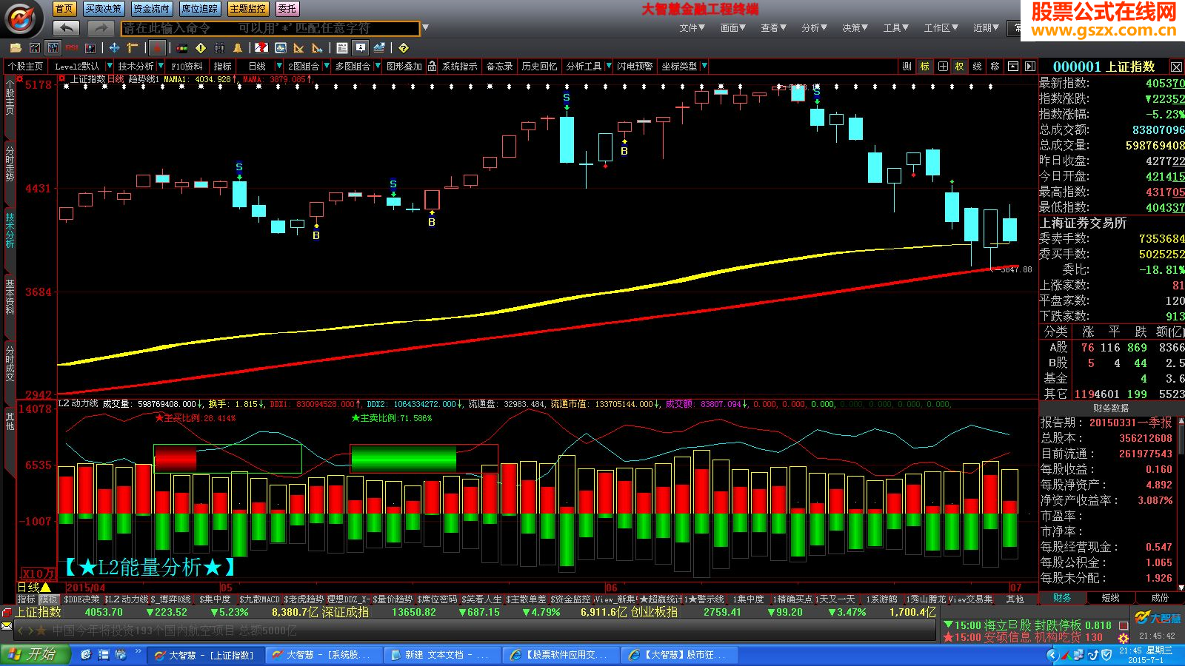Click the info speech bubble icon
This screenshot has height=666, width=1185.
(361, 48)
